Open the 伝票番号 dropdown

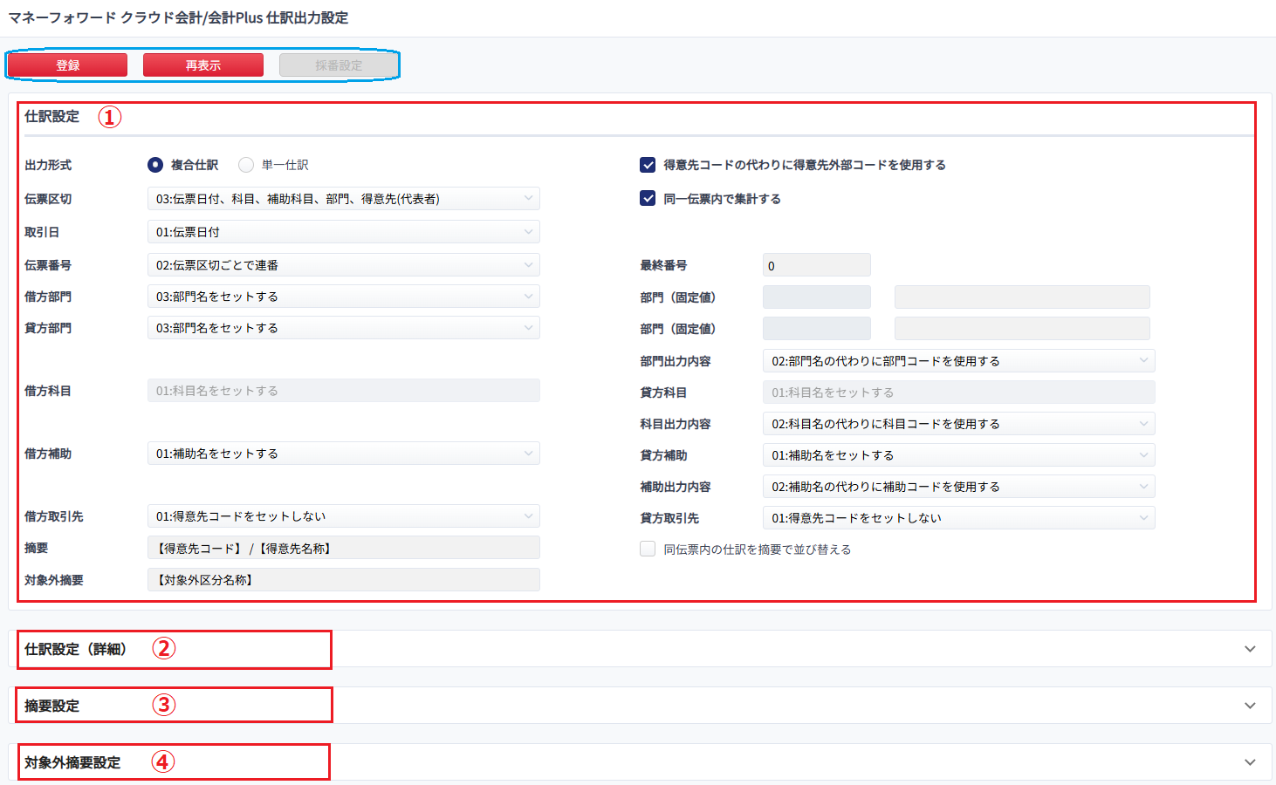pyautogui.click(x=343, y=265)
